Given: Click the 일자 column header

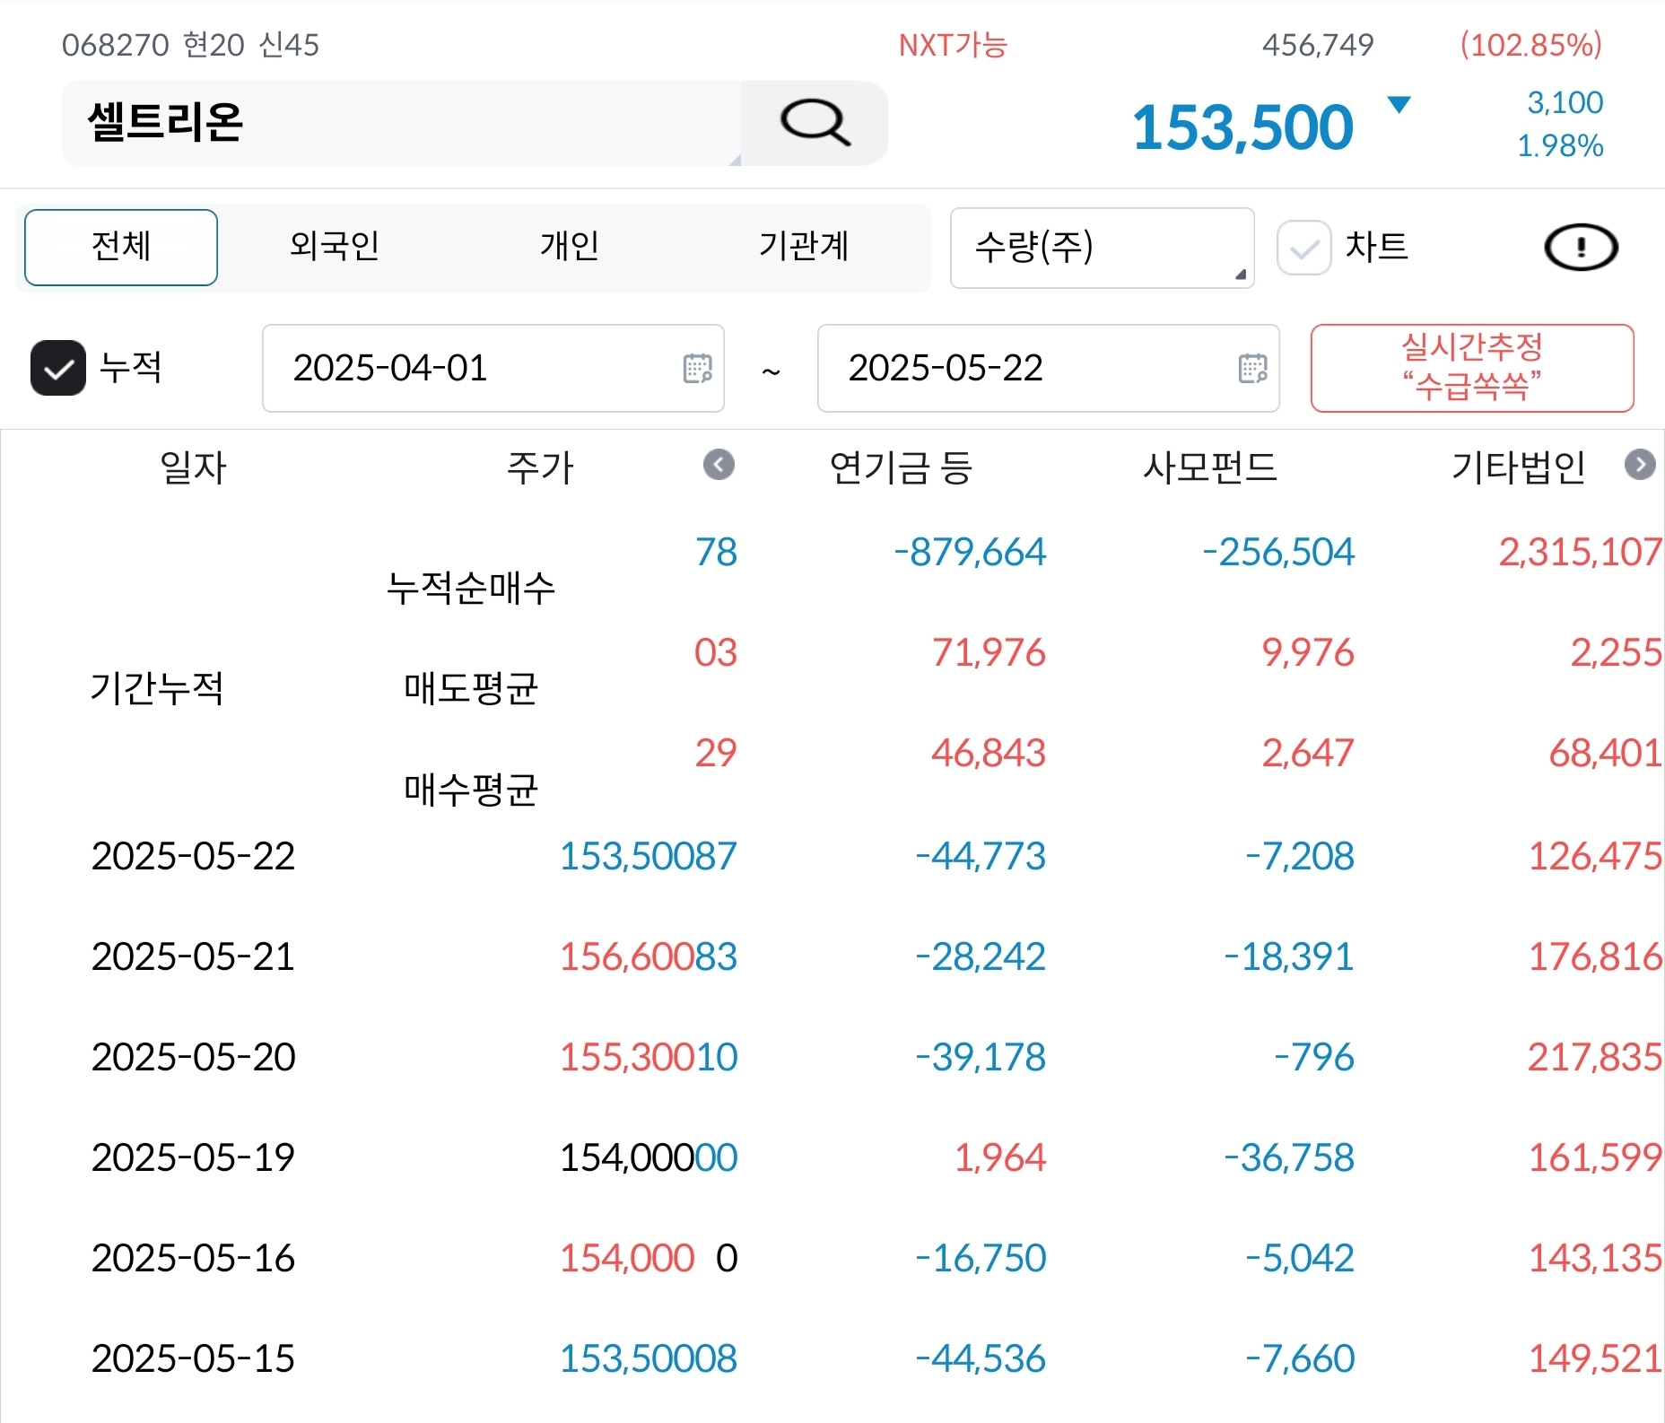Looking at the screenshot, I should (193, 467).
